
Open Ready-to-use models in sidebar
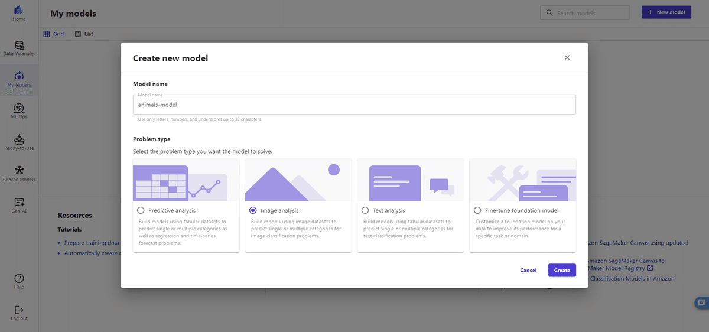coord(19,142)
